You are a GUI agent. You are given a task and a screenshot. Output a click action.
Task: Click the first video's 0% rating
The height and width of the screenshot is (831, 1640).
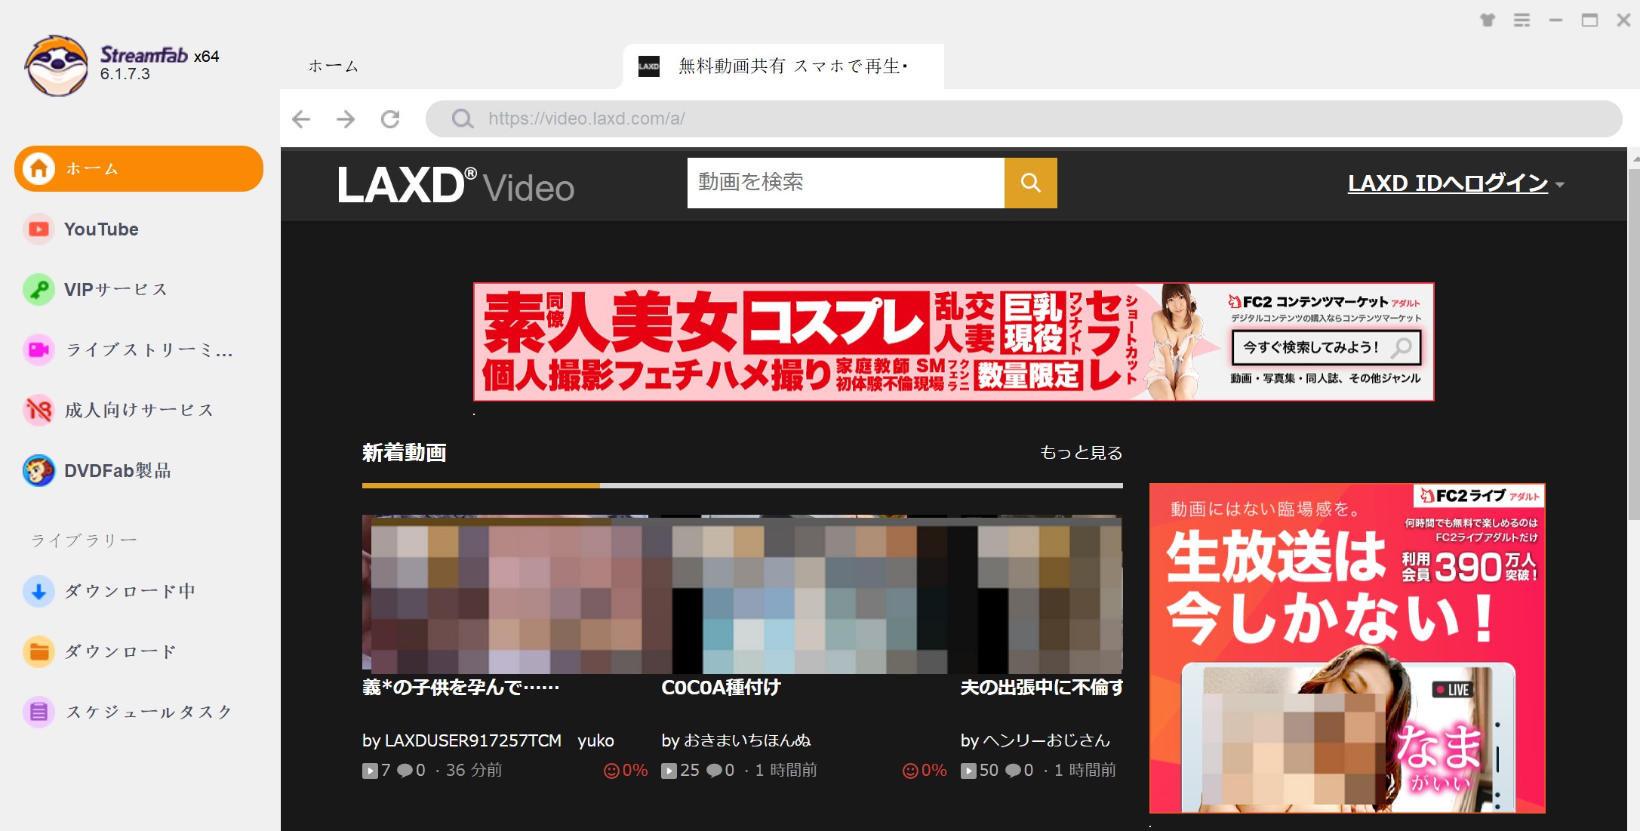coord(626,771)
